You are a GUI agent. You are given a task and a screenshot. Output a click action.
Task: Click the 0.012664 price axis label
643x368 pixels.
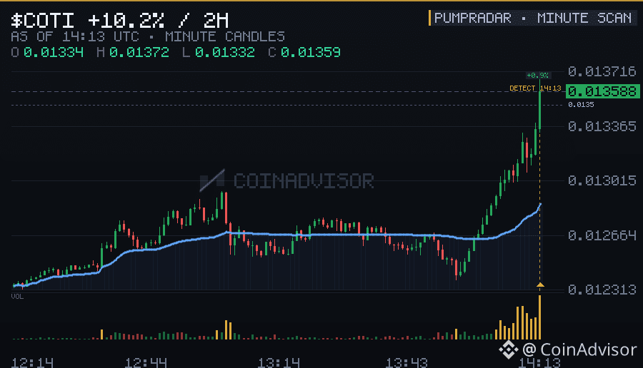[x=602, y=235]
